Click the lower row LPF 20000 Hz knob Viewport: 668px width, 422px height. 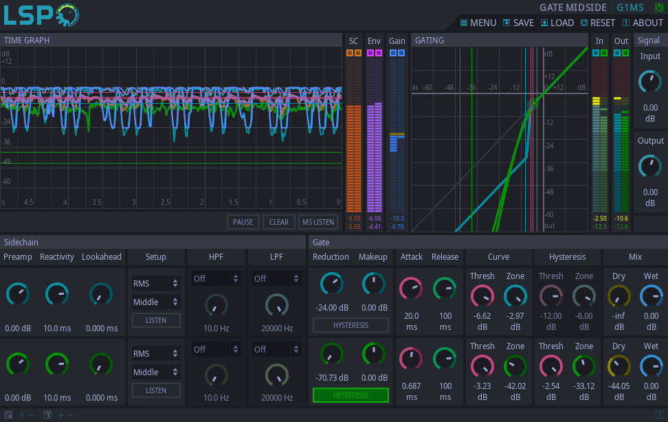(277, 375)
